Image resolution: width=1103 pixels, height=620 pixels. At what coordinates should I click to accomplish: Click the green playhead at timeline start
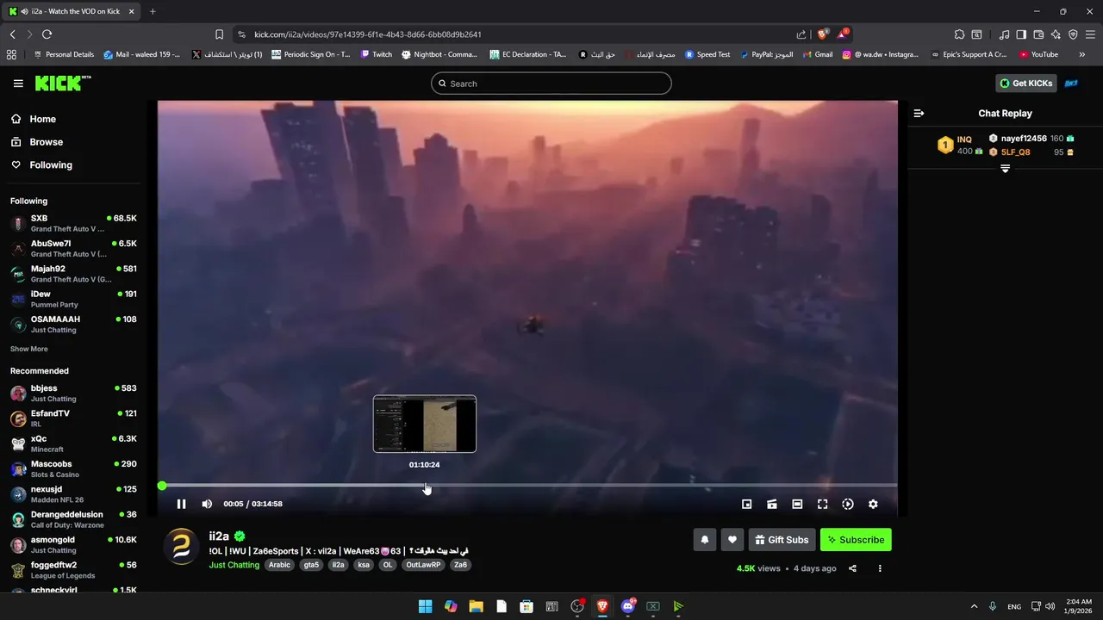pyautogui.click(x=162, y=487)
